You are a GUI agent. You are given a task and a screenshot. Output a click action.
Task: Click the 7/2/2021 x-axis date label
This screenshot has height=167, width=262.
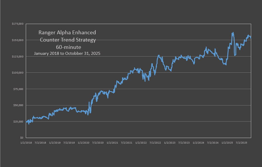[x=127, y=143]
